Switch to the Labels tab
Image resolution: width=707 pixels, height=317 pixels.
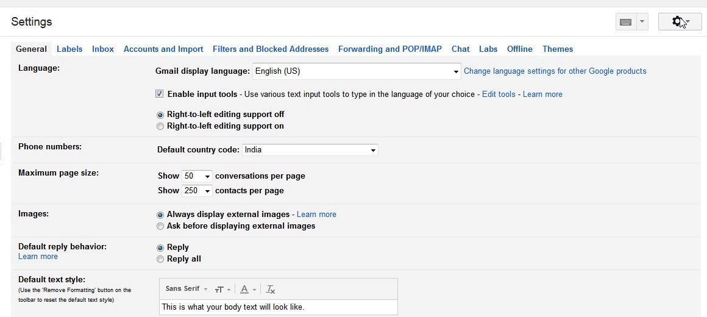pyautogui.click(x=69, y=49)
